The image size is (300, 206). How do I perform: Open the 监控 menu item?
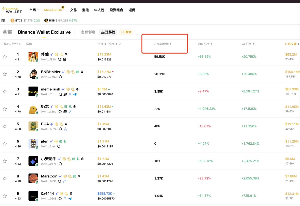pos(85,10)
